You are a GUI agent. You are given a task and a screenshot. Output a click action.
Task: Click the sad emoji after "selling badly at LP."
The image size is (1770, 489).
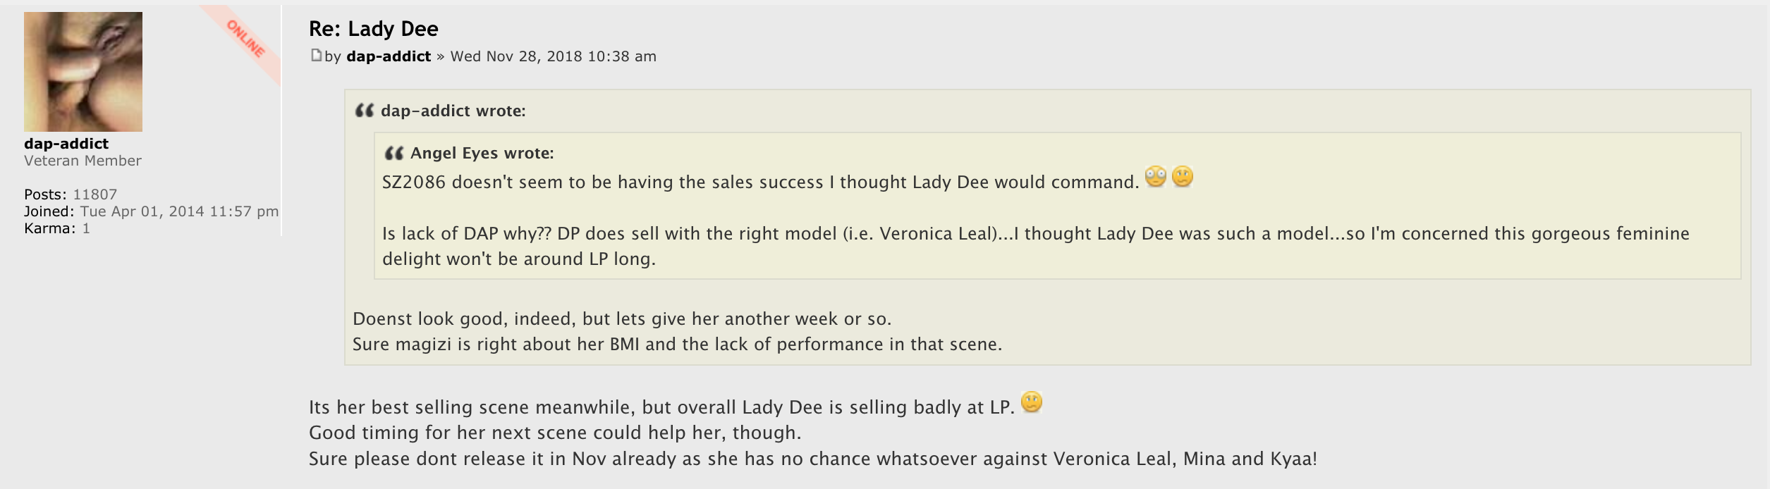click(x=1031, y=402)
